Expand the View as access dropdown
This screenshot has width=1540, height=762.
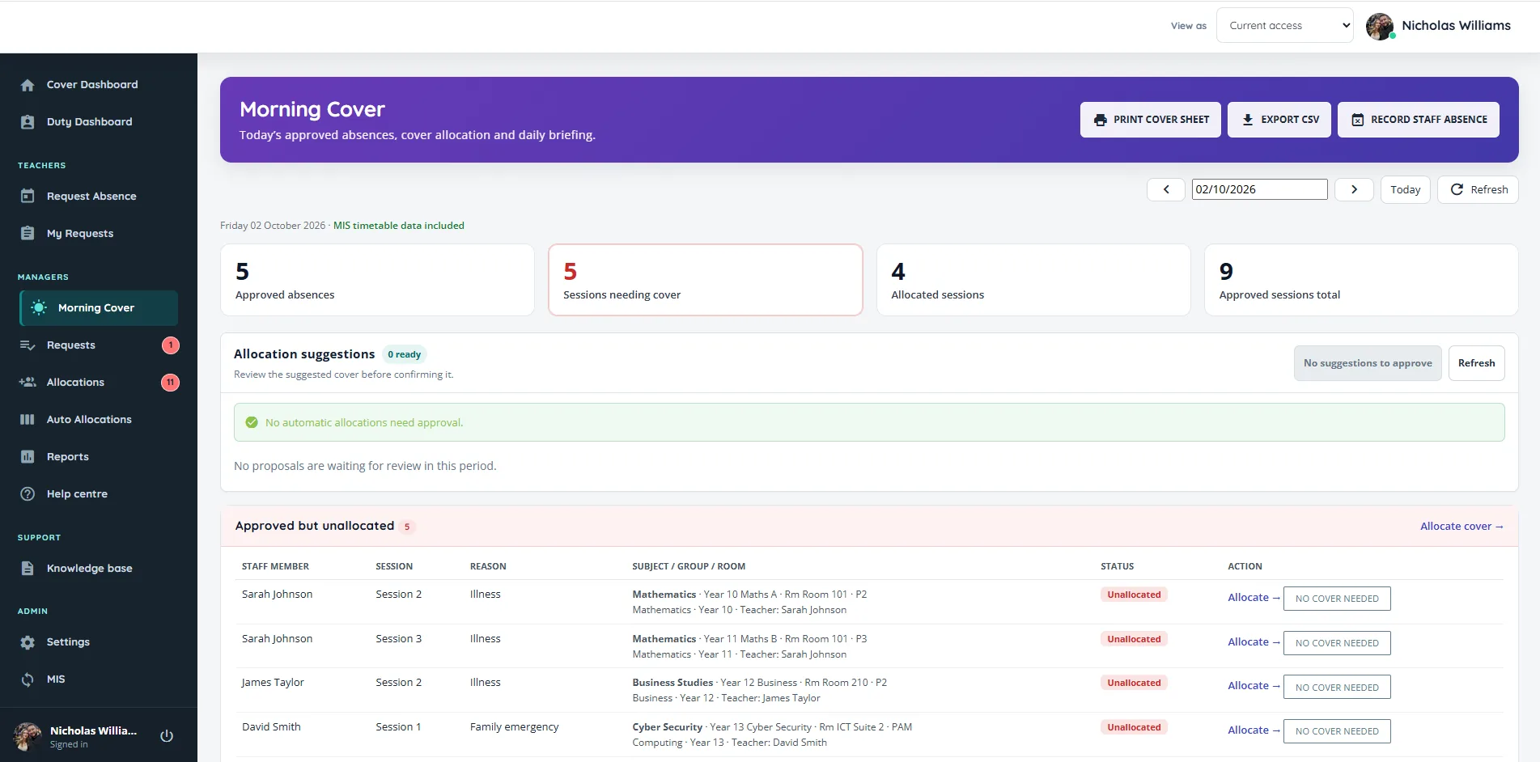point(1285,25)
